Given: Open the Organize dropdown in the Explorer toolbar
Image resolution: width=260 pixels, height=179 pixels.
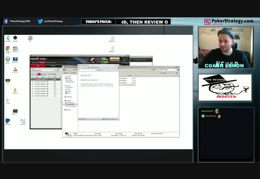Looking at the screenshot, I should [x=66, y=73].
